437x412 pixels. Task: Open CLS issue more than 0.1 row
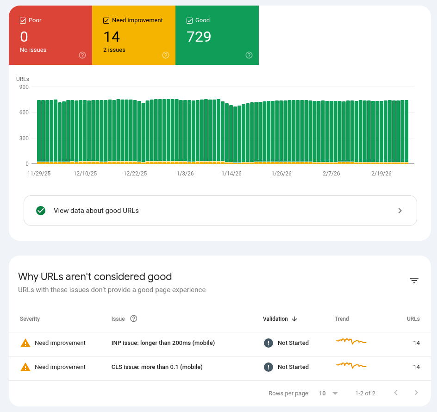tap(157, 367)
